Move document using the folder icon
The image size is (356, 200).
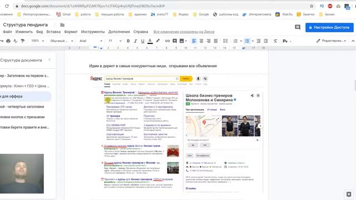pos(62,24)
